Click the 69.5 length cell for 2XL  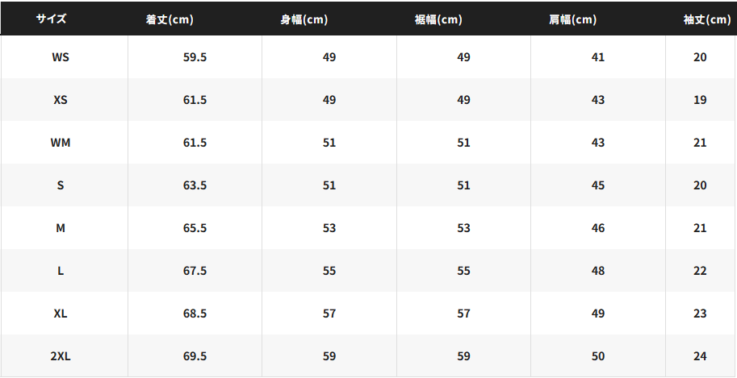195,356
